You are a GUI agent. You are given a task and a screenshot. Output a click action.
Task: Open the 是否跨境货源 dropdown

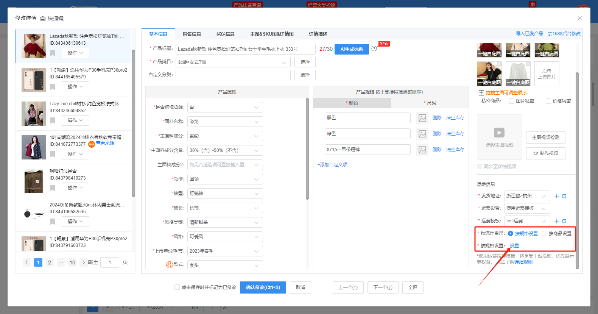[x=225, y=107]
